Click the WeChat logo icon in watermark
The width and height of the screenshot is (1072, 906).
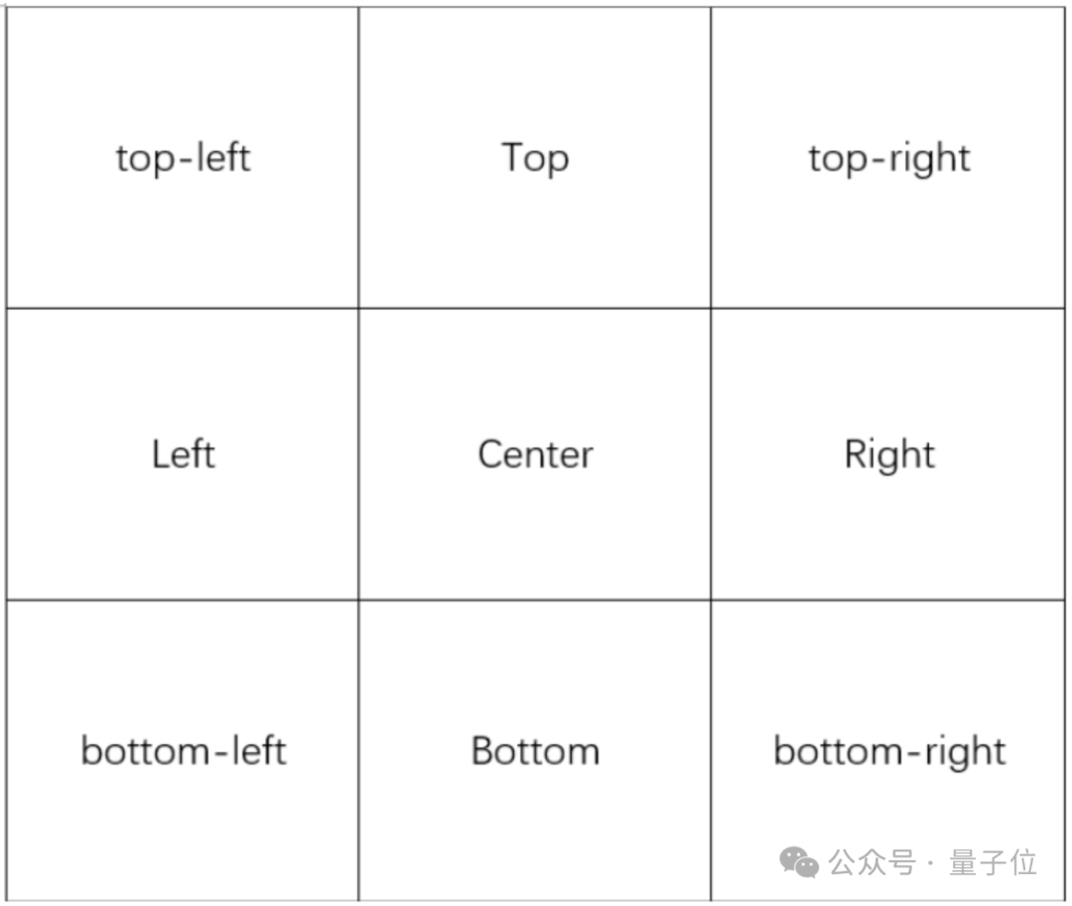click(799, 863)
